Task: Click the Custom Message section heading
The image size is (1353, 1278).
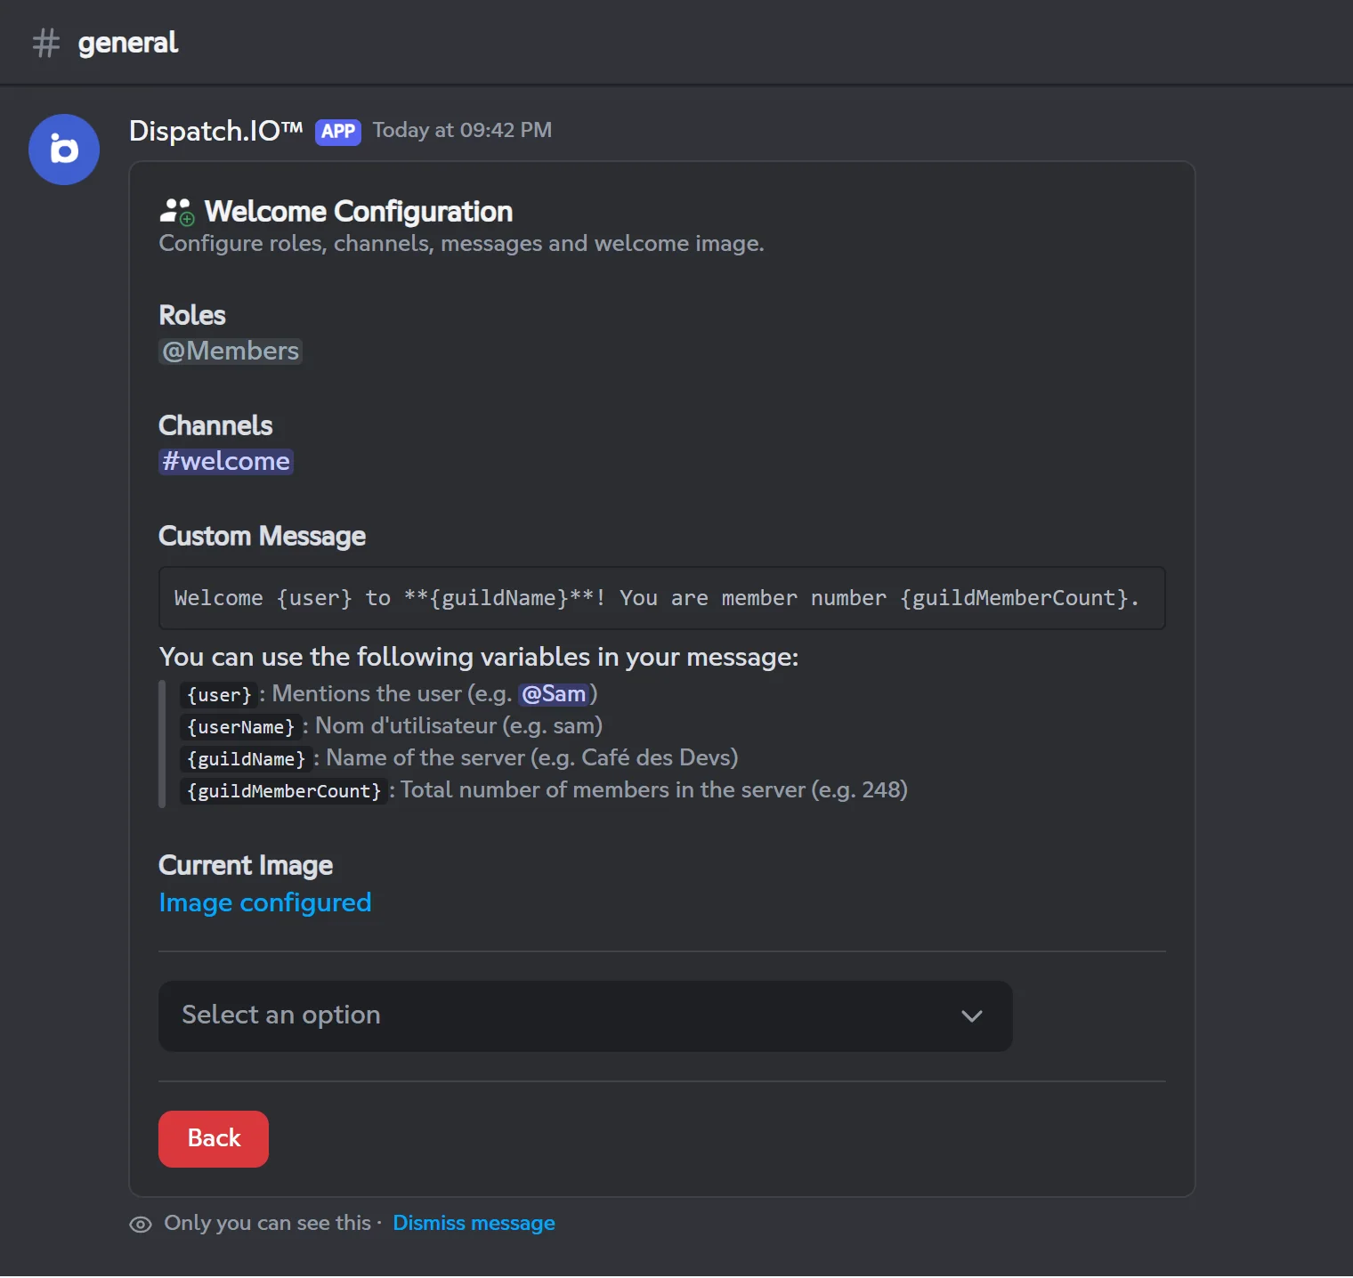Action: (263, 537)
